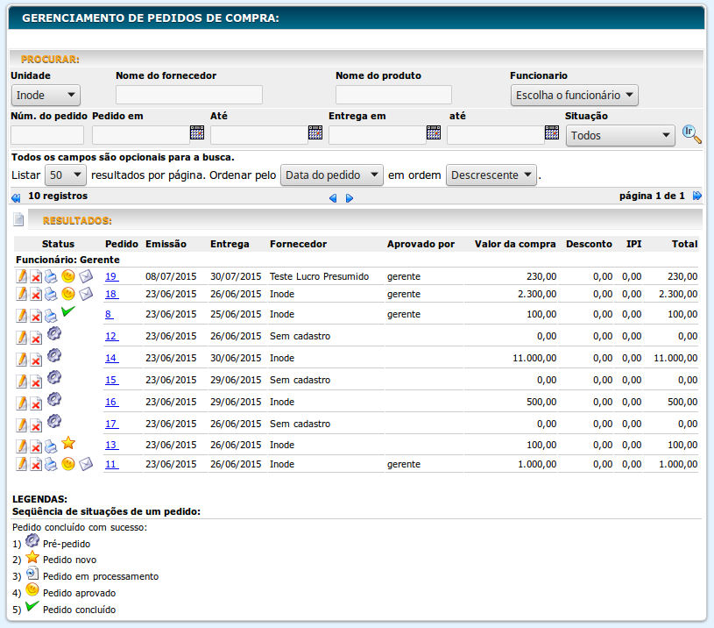Click the Nome do fornecedor input field

[189, 95]
